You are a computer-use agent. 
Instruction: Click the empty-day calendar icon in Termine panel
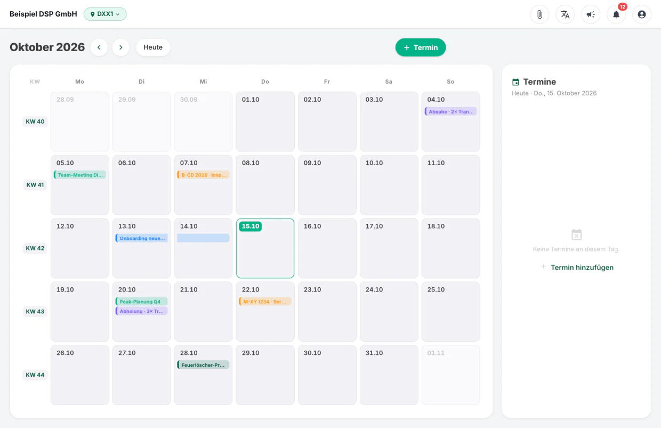[576, 235]
